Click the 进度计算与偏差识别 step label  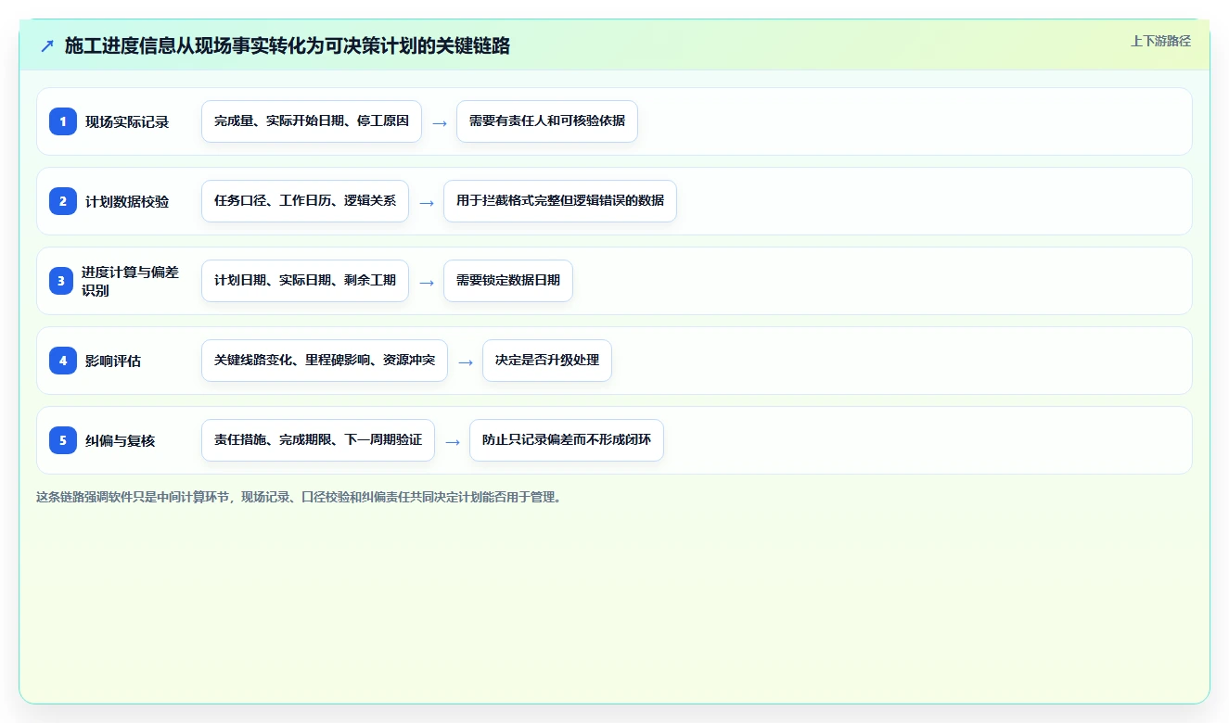point(130,281)
